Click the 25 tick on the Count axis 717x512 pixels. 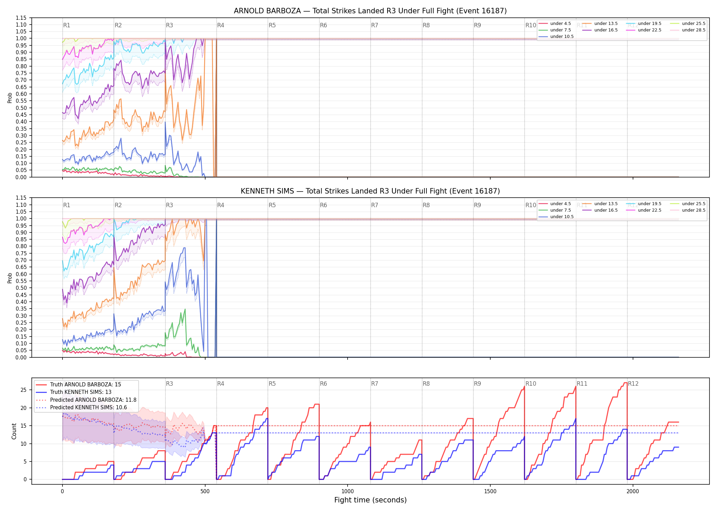pos(24,390)
